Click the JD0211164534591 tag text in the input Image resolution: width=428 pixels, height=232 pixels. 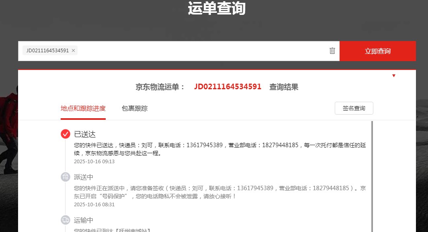click(x=47, y=51)
